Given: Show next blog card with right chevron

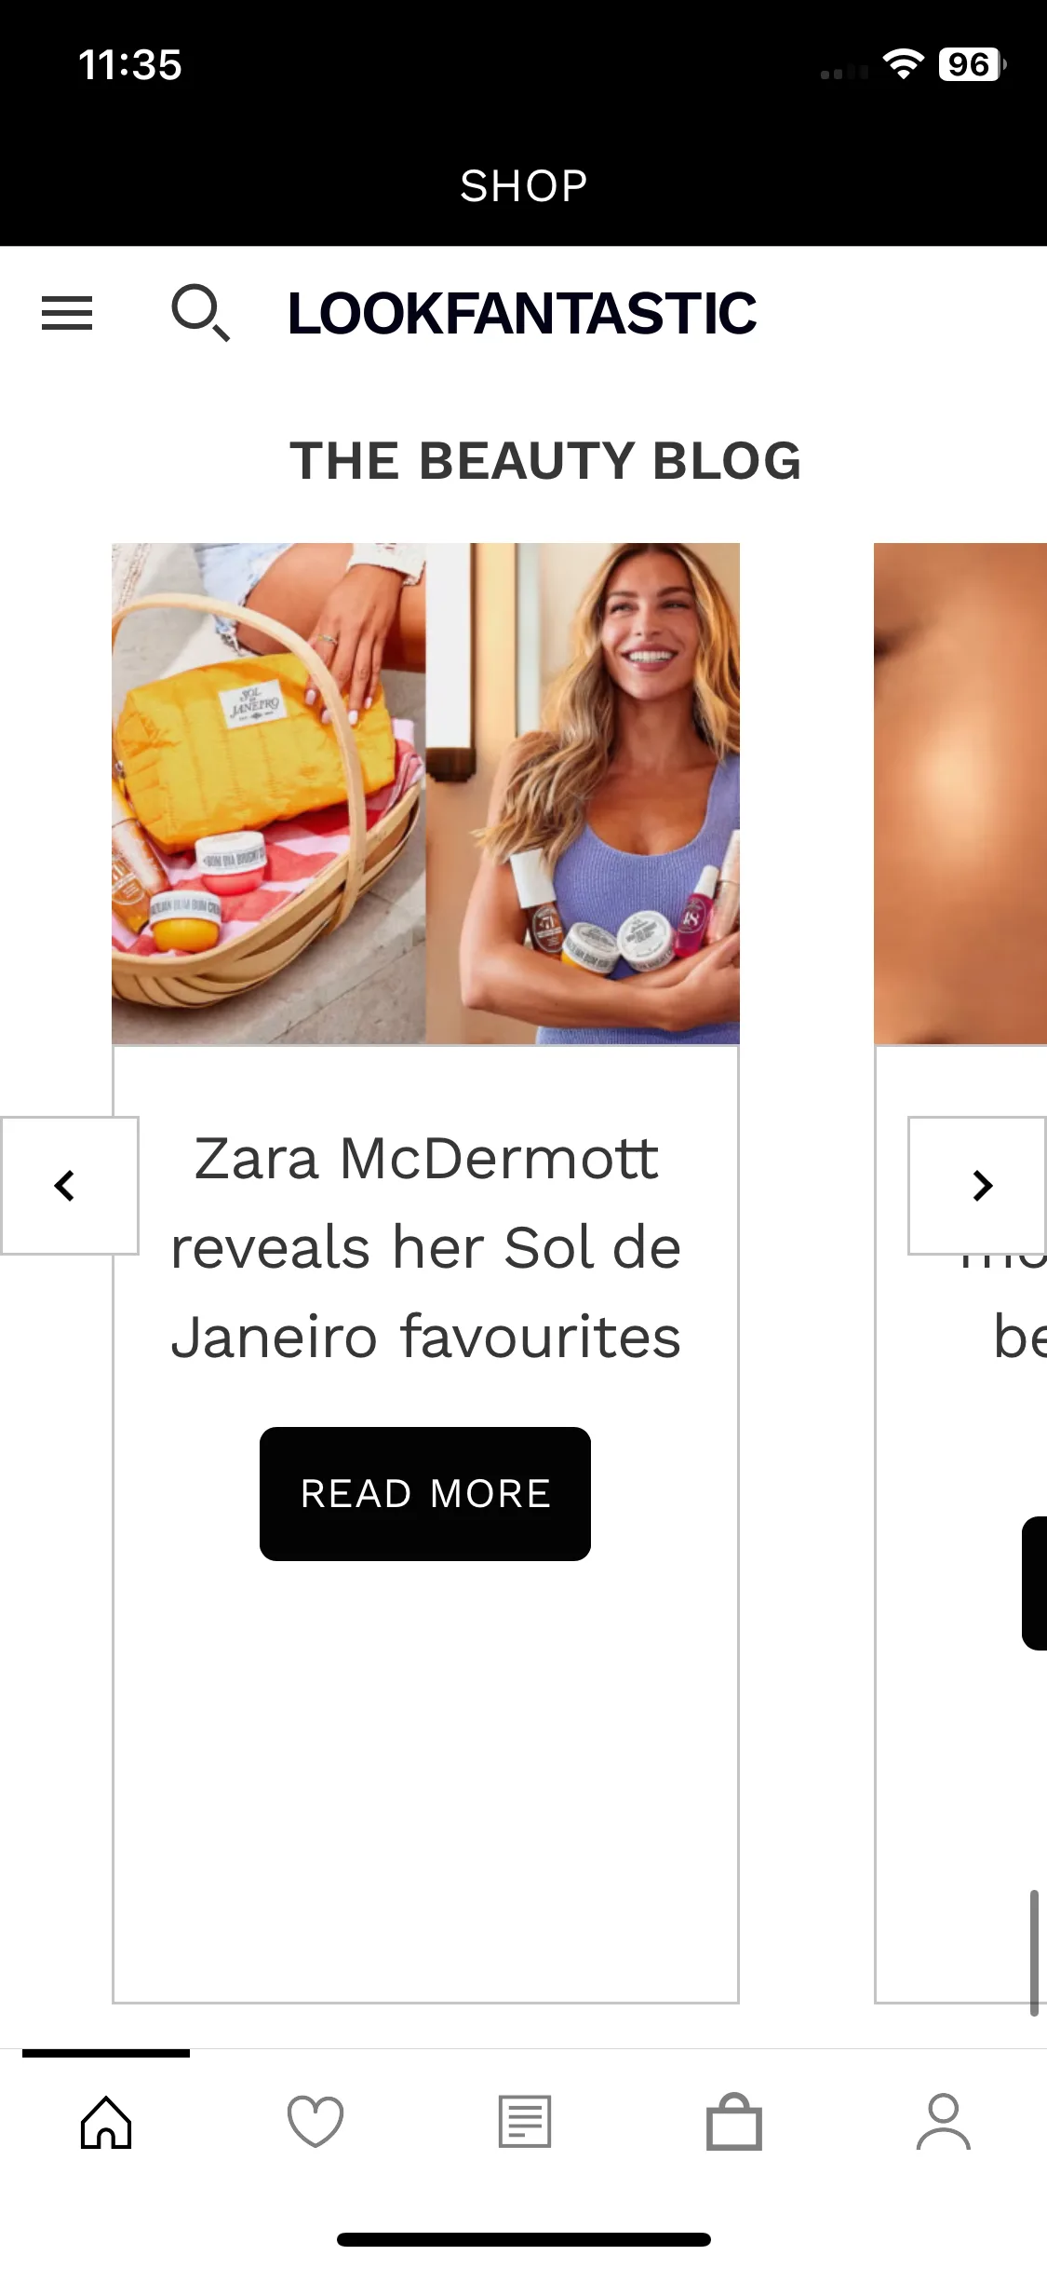Looking at the screenshot, I should [977, 1186].
